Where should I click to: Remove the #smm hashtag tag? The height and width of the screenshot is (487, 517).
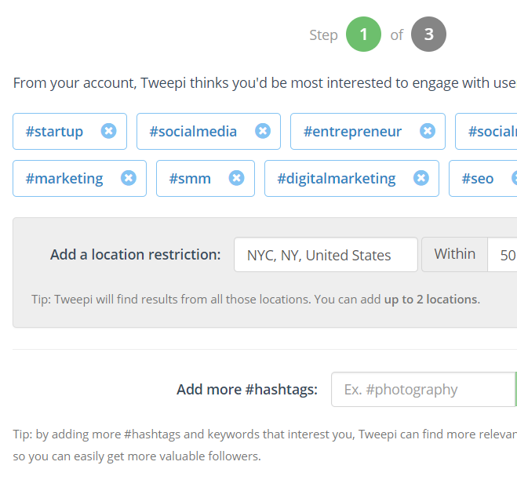click(x=236, y=178)
